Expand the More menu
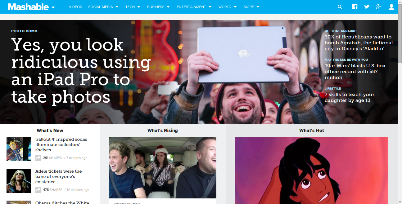This screenshot has width=402, height=204. pyautogui.click(x=251, y=7)
